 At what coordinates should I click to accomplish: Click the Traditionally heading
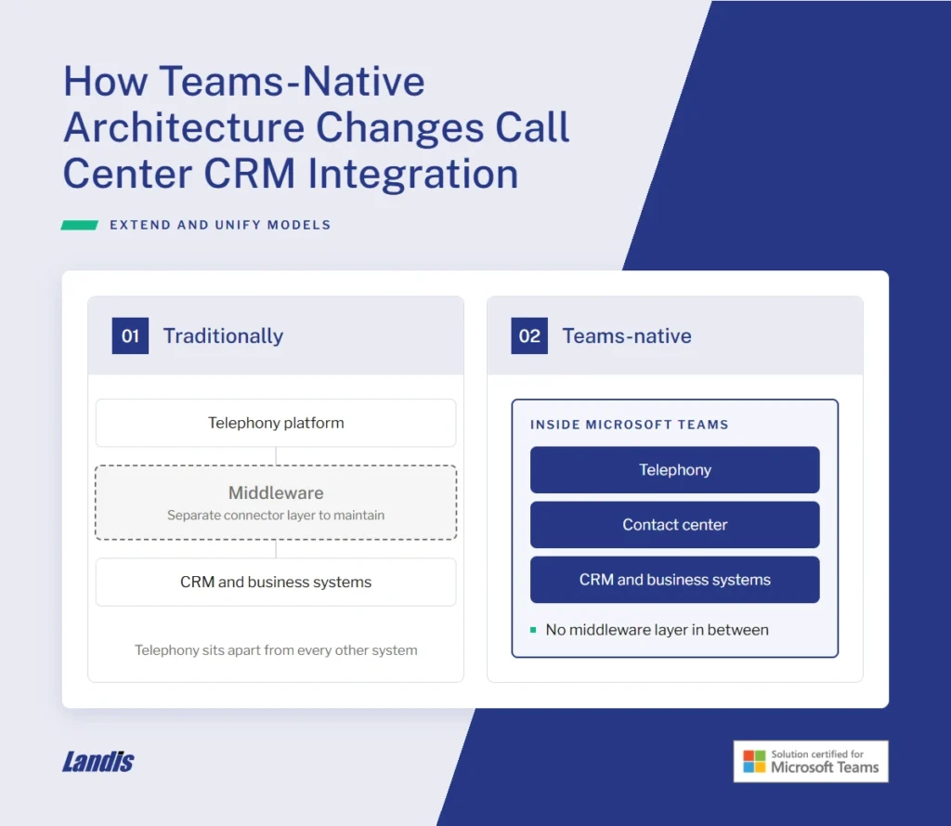[223, 336]
